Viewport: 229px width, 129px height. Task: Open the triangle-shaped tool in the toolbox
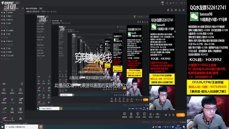coord(20,118)
